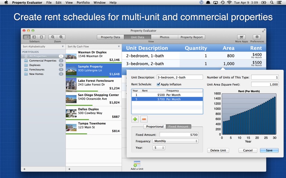Screen dimensions: 286x178
Task: Click the Unit Area square feet field
Action: (x=265, y=84)
